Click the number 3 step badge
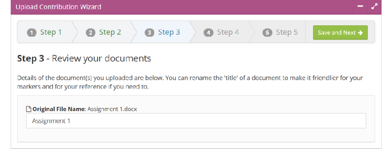Viewport: 383px width, 149px height. click(x=149, y=33)
